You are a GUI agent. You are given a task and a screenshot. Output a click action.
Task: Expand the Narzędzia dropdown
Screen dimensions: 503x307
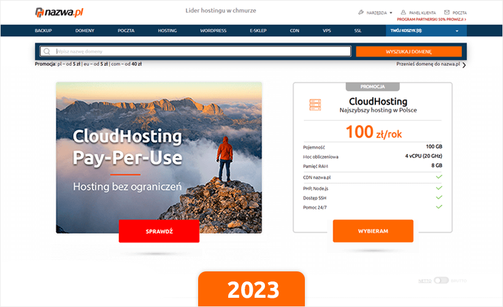pos(391,13)
